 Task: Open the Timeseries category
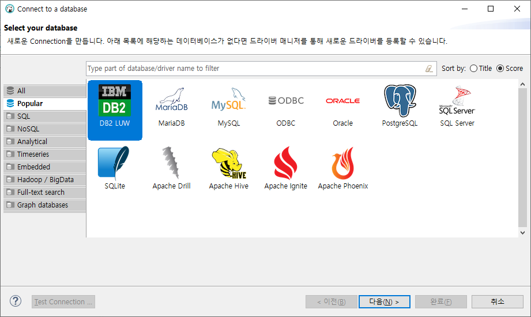click(45, 154)
